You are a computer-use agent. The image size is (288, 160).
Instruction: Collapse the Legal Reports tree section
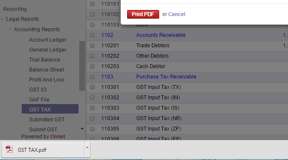2,19
